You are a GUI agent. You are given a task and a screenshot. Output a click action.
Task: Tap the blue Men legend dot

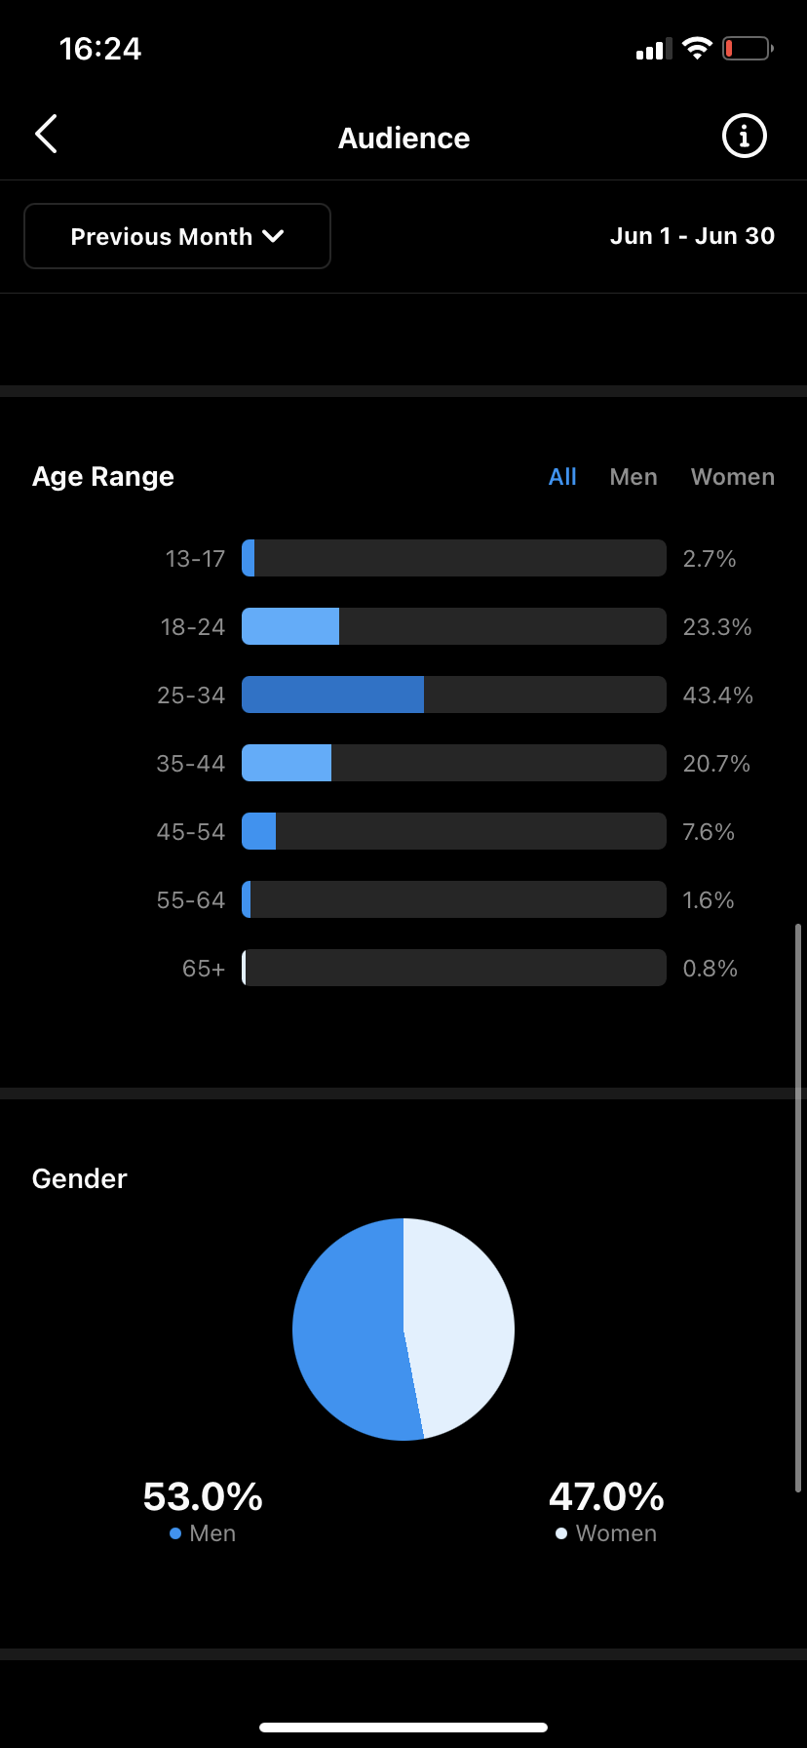175,1533
